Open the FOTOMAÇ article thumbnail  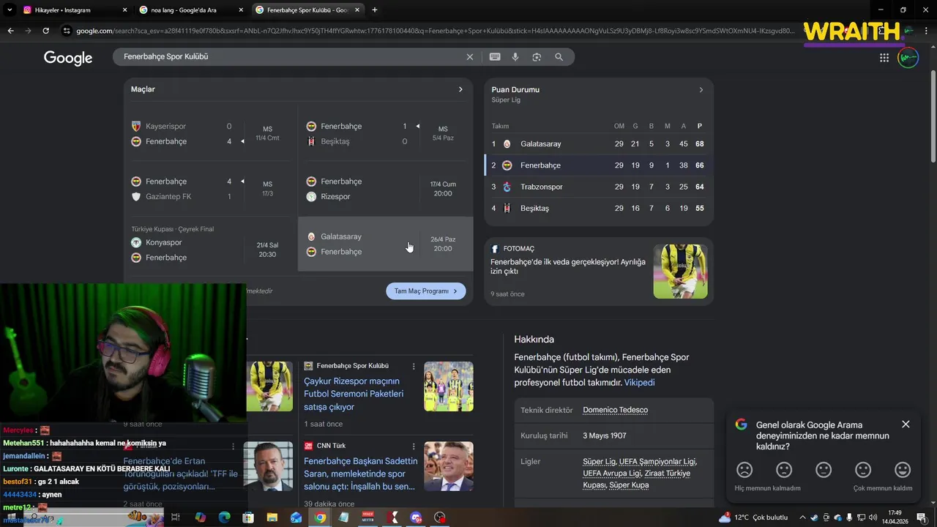[680, 272]
